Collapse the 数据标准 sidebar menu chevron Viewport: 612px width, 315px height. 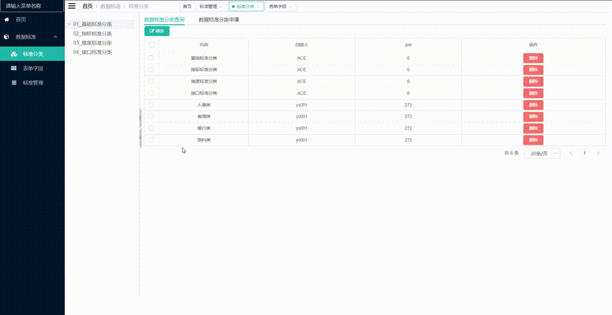(56, 37)
